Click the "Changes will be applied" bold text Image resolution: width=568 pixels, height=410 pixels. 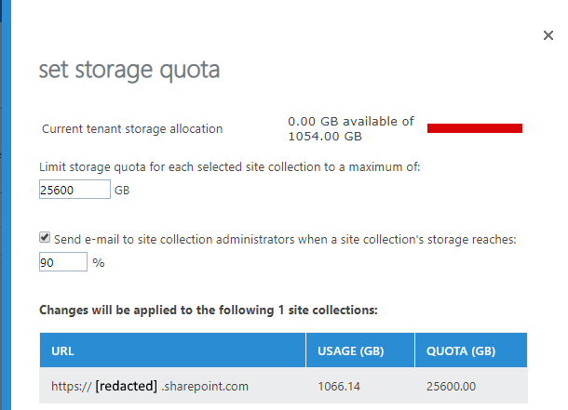[x=208, y=308]
